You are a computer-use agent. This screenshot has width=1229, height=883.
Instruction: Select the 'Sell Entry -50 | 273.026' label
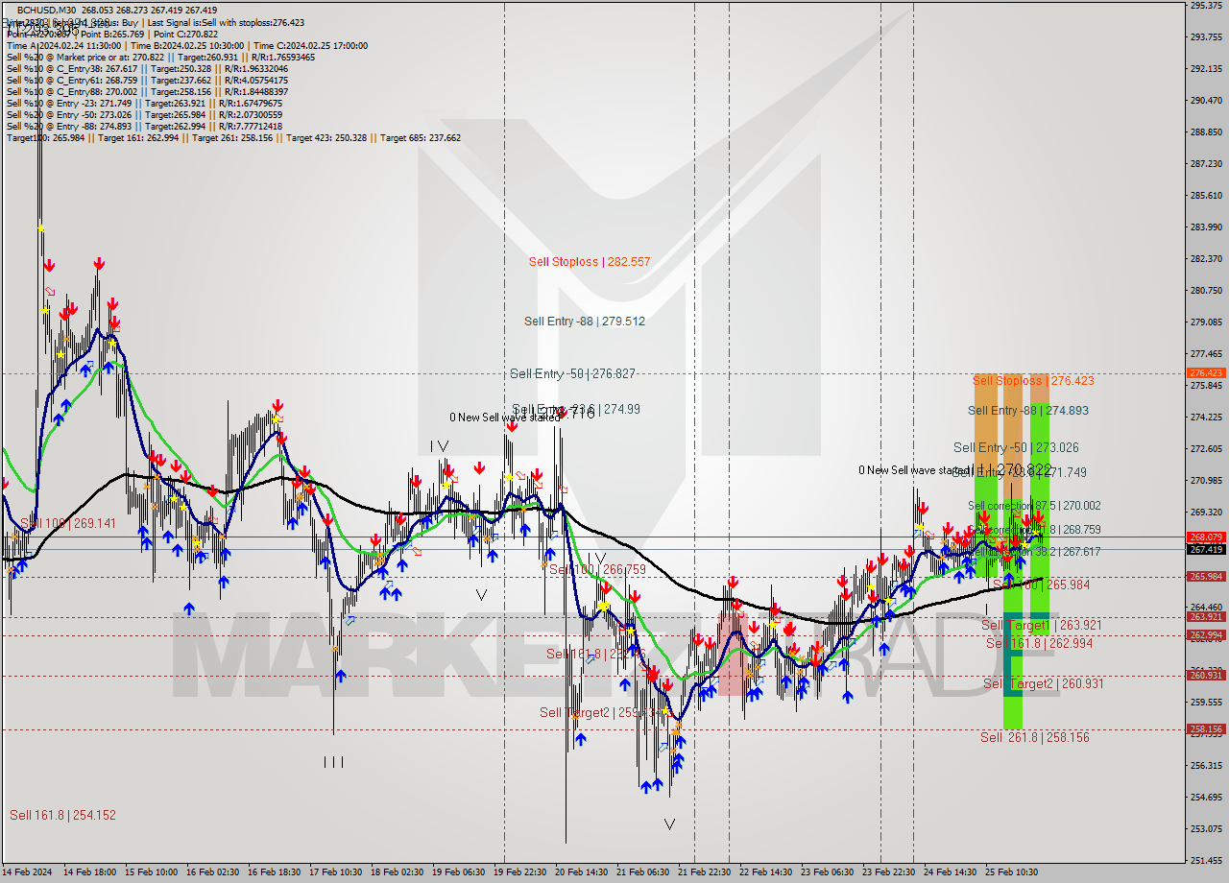click(1016, 448)
